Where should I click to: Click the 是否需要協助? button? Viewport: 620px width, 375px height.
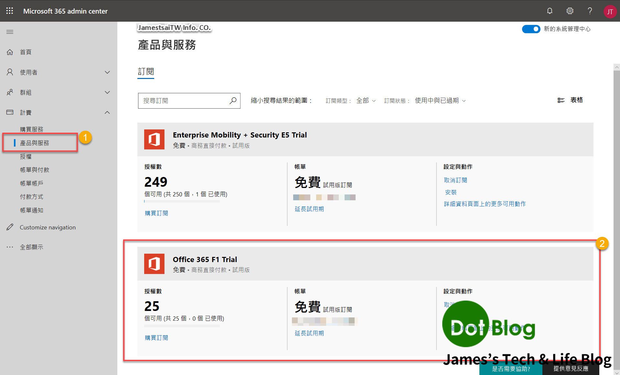511,369
